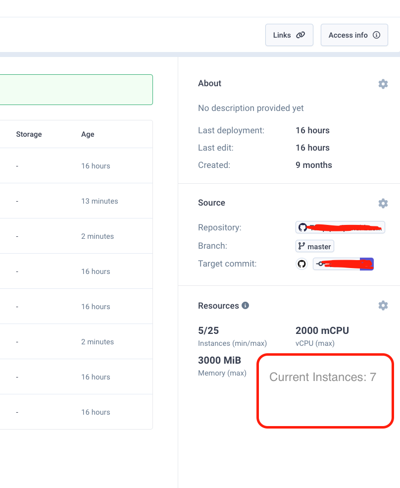Screen dimensions: 400x488
Task: Click the 2000 mCPU vCPU value
Action: click(322, 330)
